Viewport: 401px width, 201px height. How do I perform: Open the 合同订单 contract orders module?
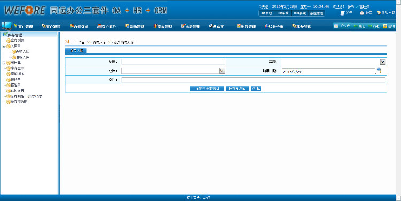79,26
